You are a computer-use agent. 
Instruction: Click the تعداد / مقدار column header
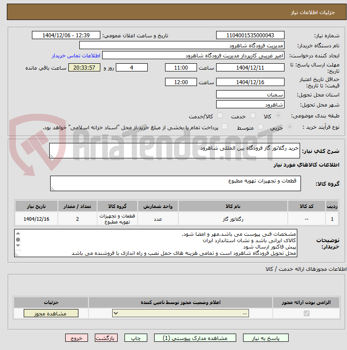[78, 206]
